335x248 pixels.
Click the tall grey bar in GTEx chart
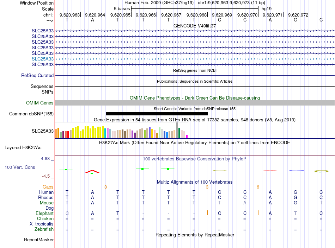click(177, 130)
